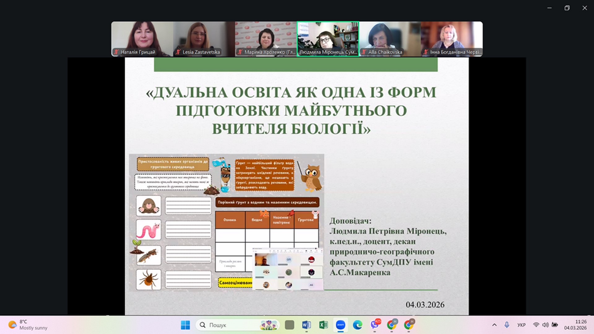Viewport: 594px width, 334px height.
Task: Click muted mic icon beside Наталія Грицай
Action: pos(116,52)
